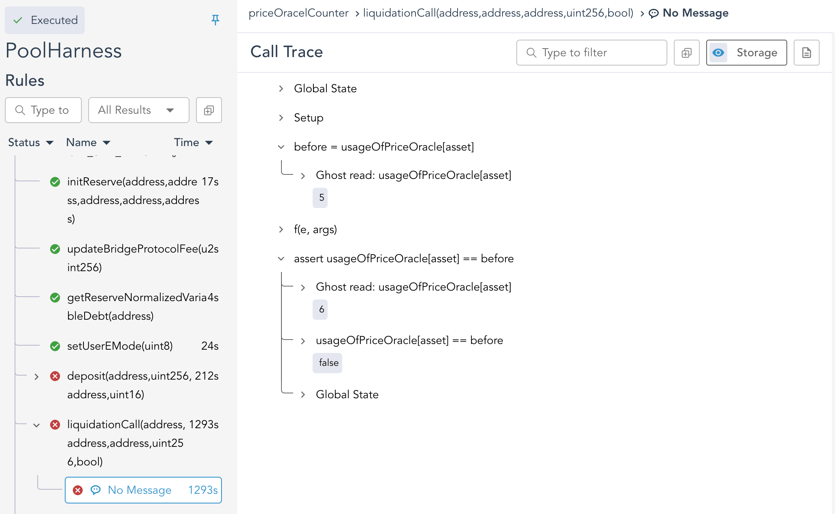Viewport: 835px width, 514px height.
Task: Click red failed icon next to liquidationCall rule
Action: pos(55,425)
